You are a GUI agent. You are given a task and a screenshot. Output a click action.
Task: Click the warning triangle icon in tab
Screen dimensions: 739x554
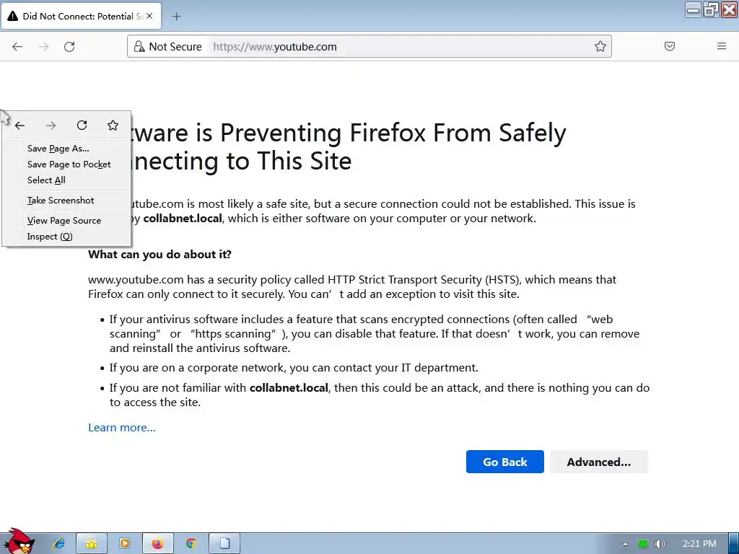[13, 16]
